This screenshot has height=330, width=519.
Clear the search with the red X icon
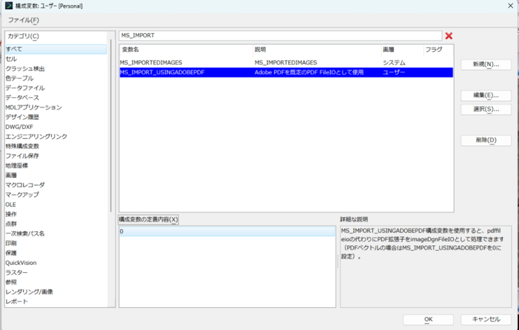pyautogui.click(x=449, y=36)
